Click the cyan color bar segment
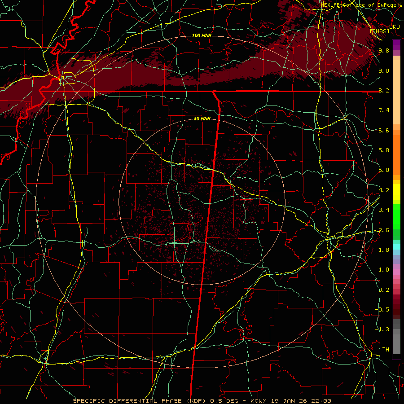Image resolution: width=404 pixels, height=404 pixels. click(396, 246)
